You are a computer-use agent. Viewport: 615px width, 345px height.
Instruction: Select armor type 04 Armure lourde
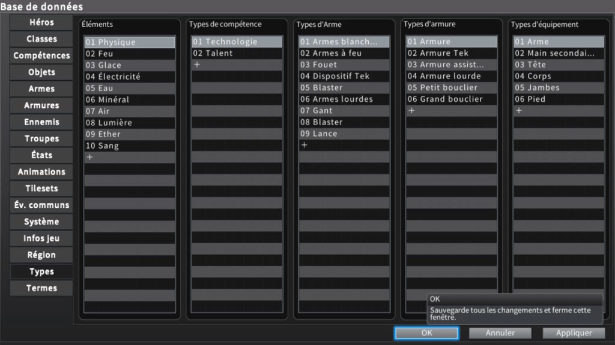point(452,76)
